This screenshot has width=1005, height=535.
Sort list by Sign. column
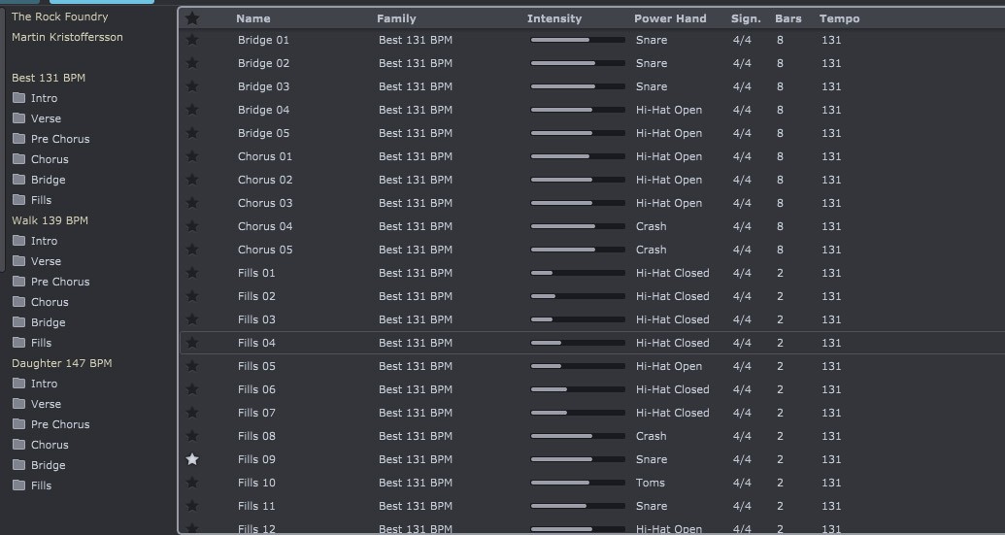(x=746, y=18)
